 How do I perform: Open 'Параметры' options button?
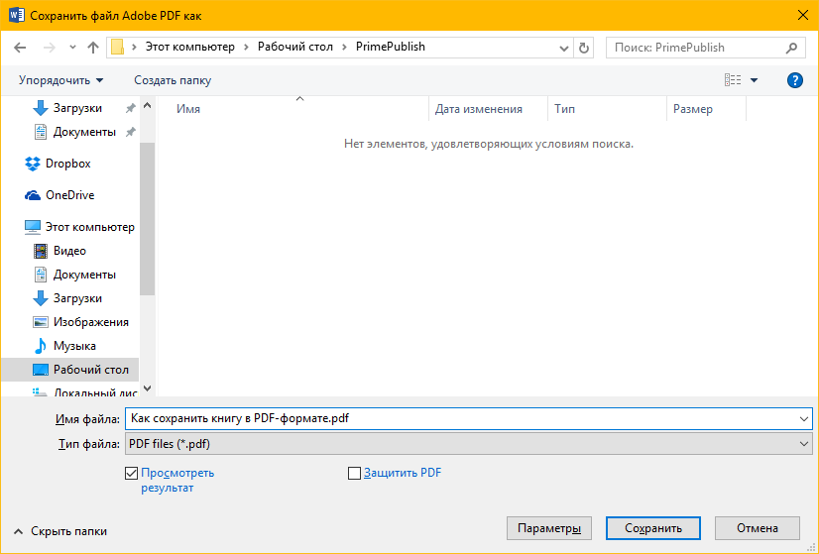click(549, 528)
